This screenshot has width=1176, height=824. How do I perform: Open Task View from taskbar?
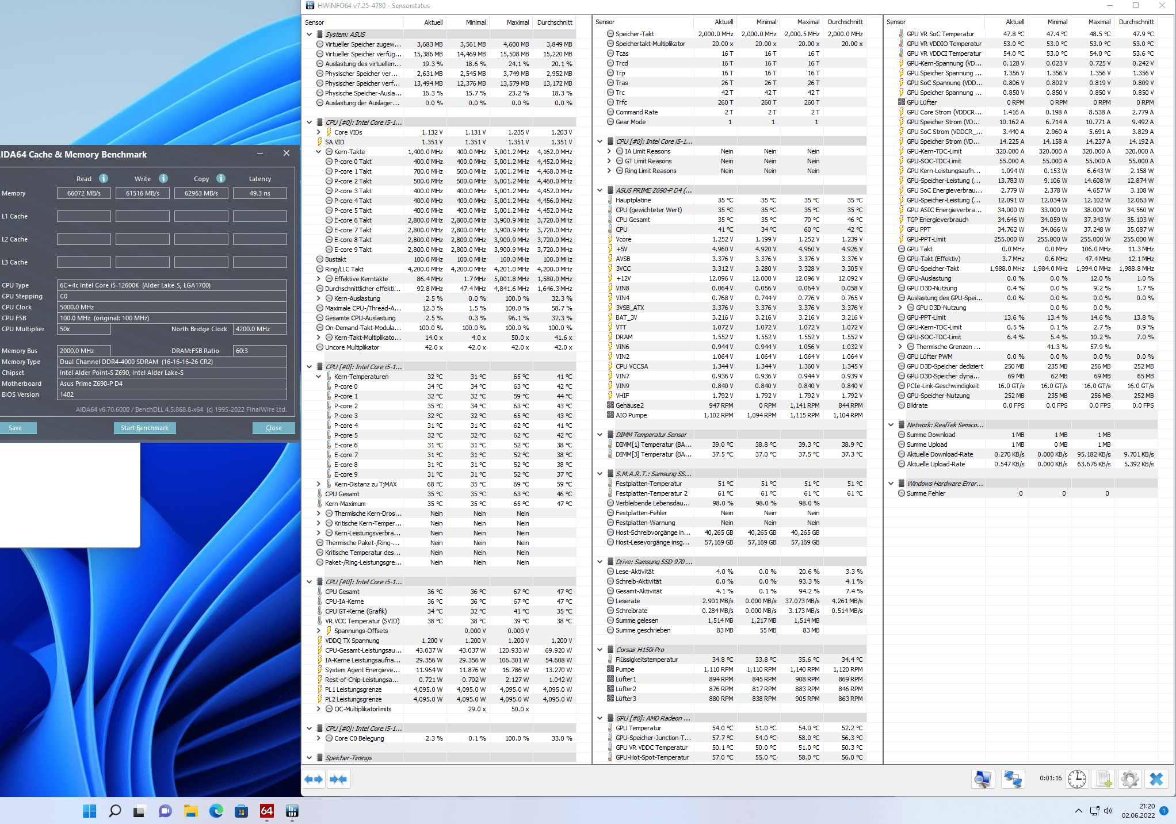[139, 811]
